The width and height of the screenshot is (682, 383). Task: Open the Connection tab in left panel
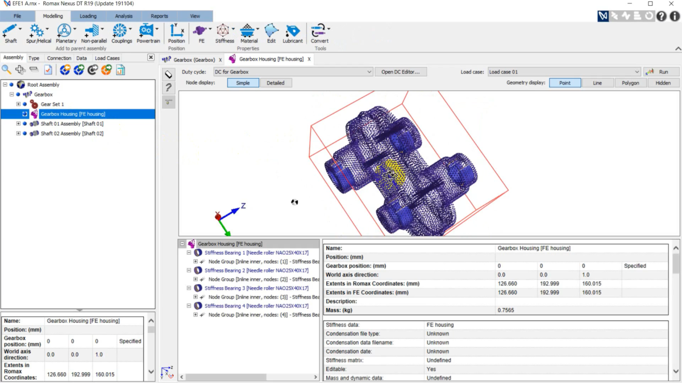59,58
